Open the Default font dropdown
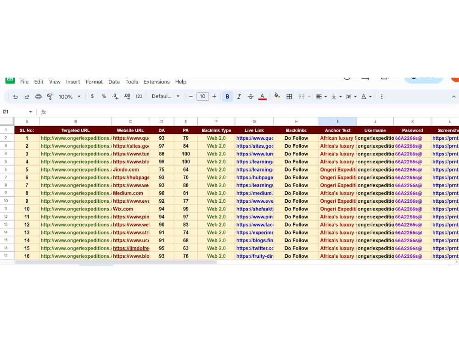Viewport: 459px width, 344px height. click(165, 96)
